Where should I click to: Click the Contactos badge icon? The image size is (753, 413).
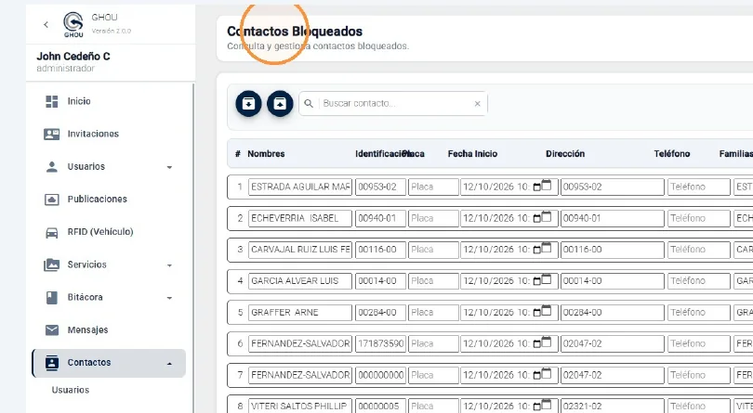[51, 363]
